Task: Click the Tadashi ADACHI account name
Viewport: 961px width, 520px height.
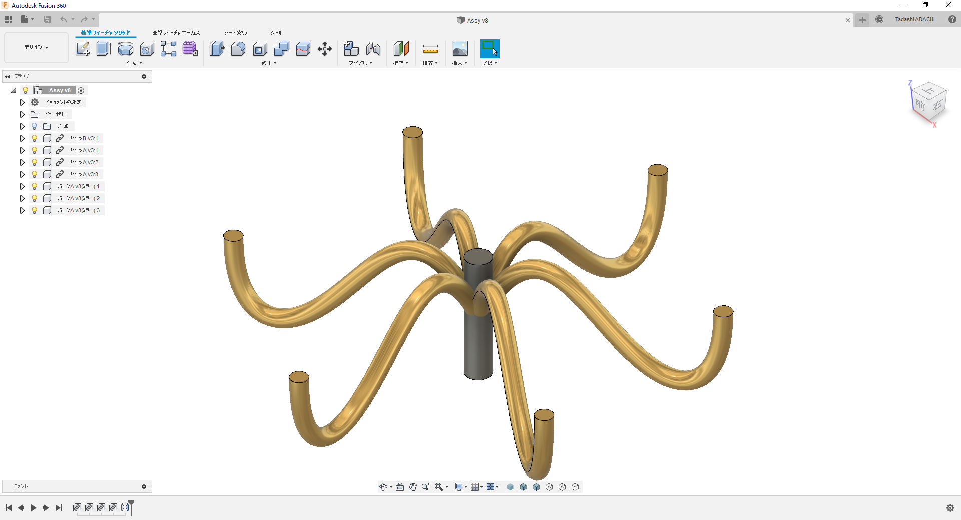Action: tap(914, 20)
